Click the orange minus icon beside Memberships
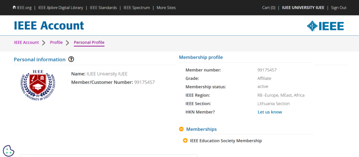Screen dimensions: 359x157 [181, 129]
